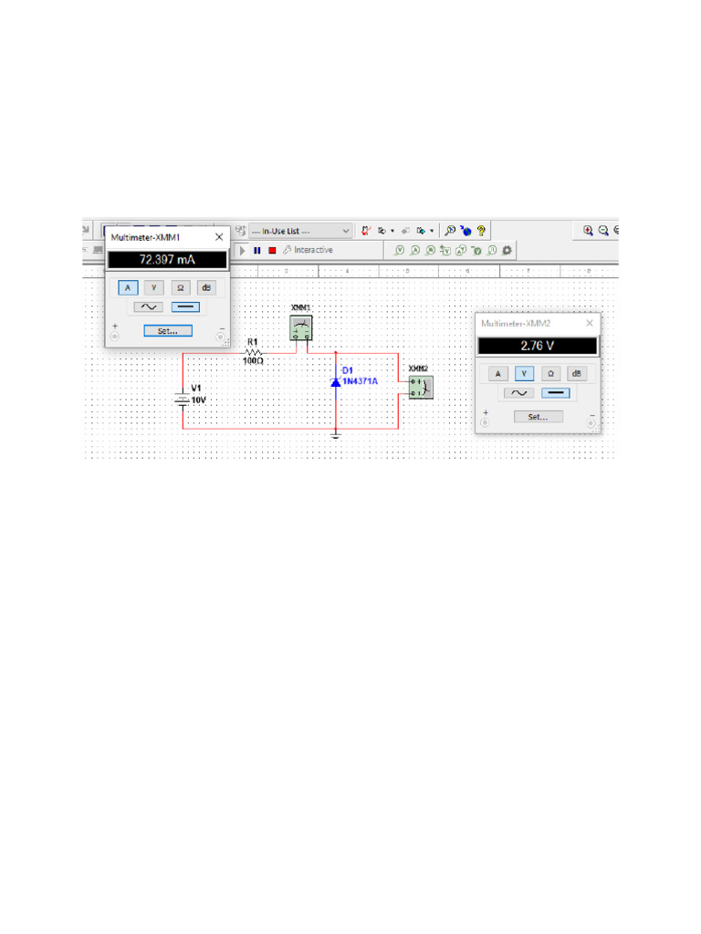This screenshot has height=934, width=701.
Task: Select ohmmeter mode on XMM2 multimeter
Action: [550, 373]
